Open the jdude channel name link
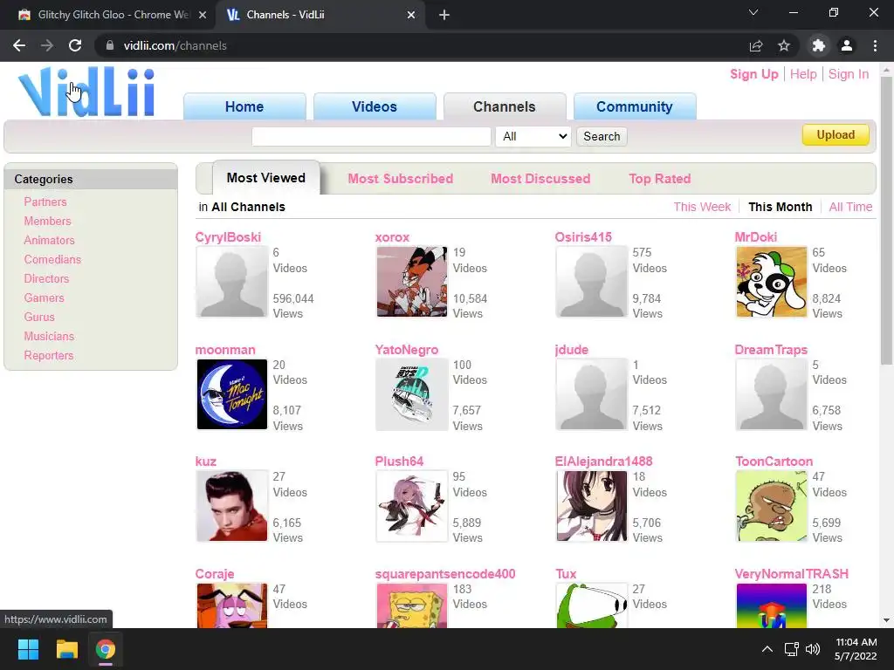Viewport: 894px width, 670px height. pyautogui.click(x=571, y=349)
